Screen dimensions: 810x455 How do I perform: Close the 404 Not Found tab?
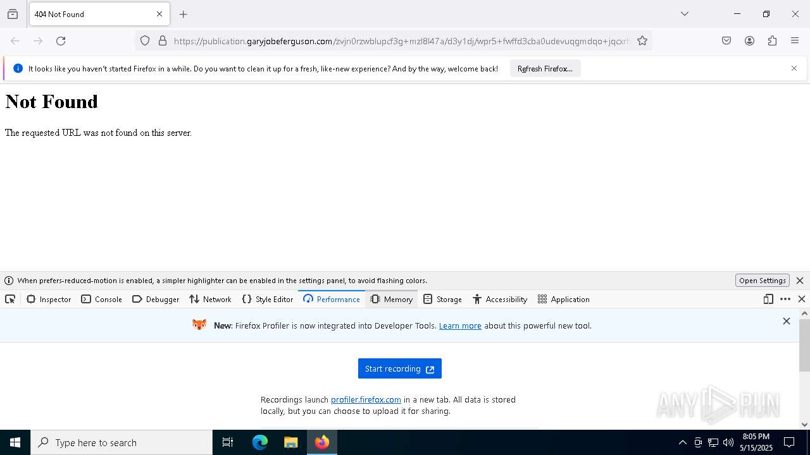coord(159,14)
